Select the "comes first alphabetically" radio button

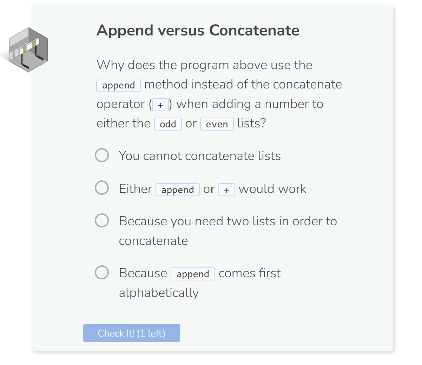click(x=102, y=272)
